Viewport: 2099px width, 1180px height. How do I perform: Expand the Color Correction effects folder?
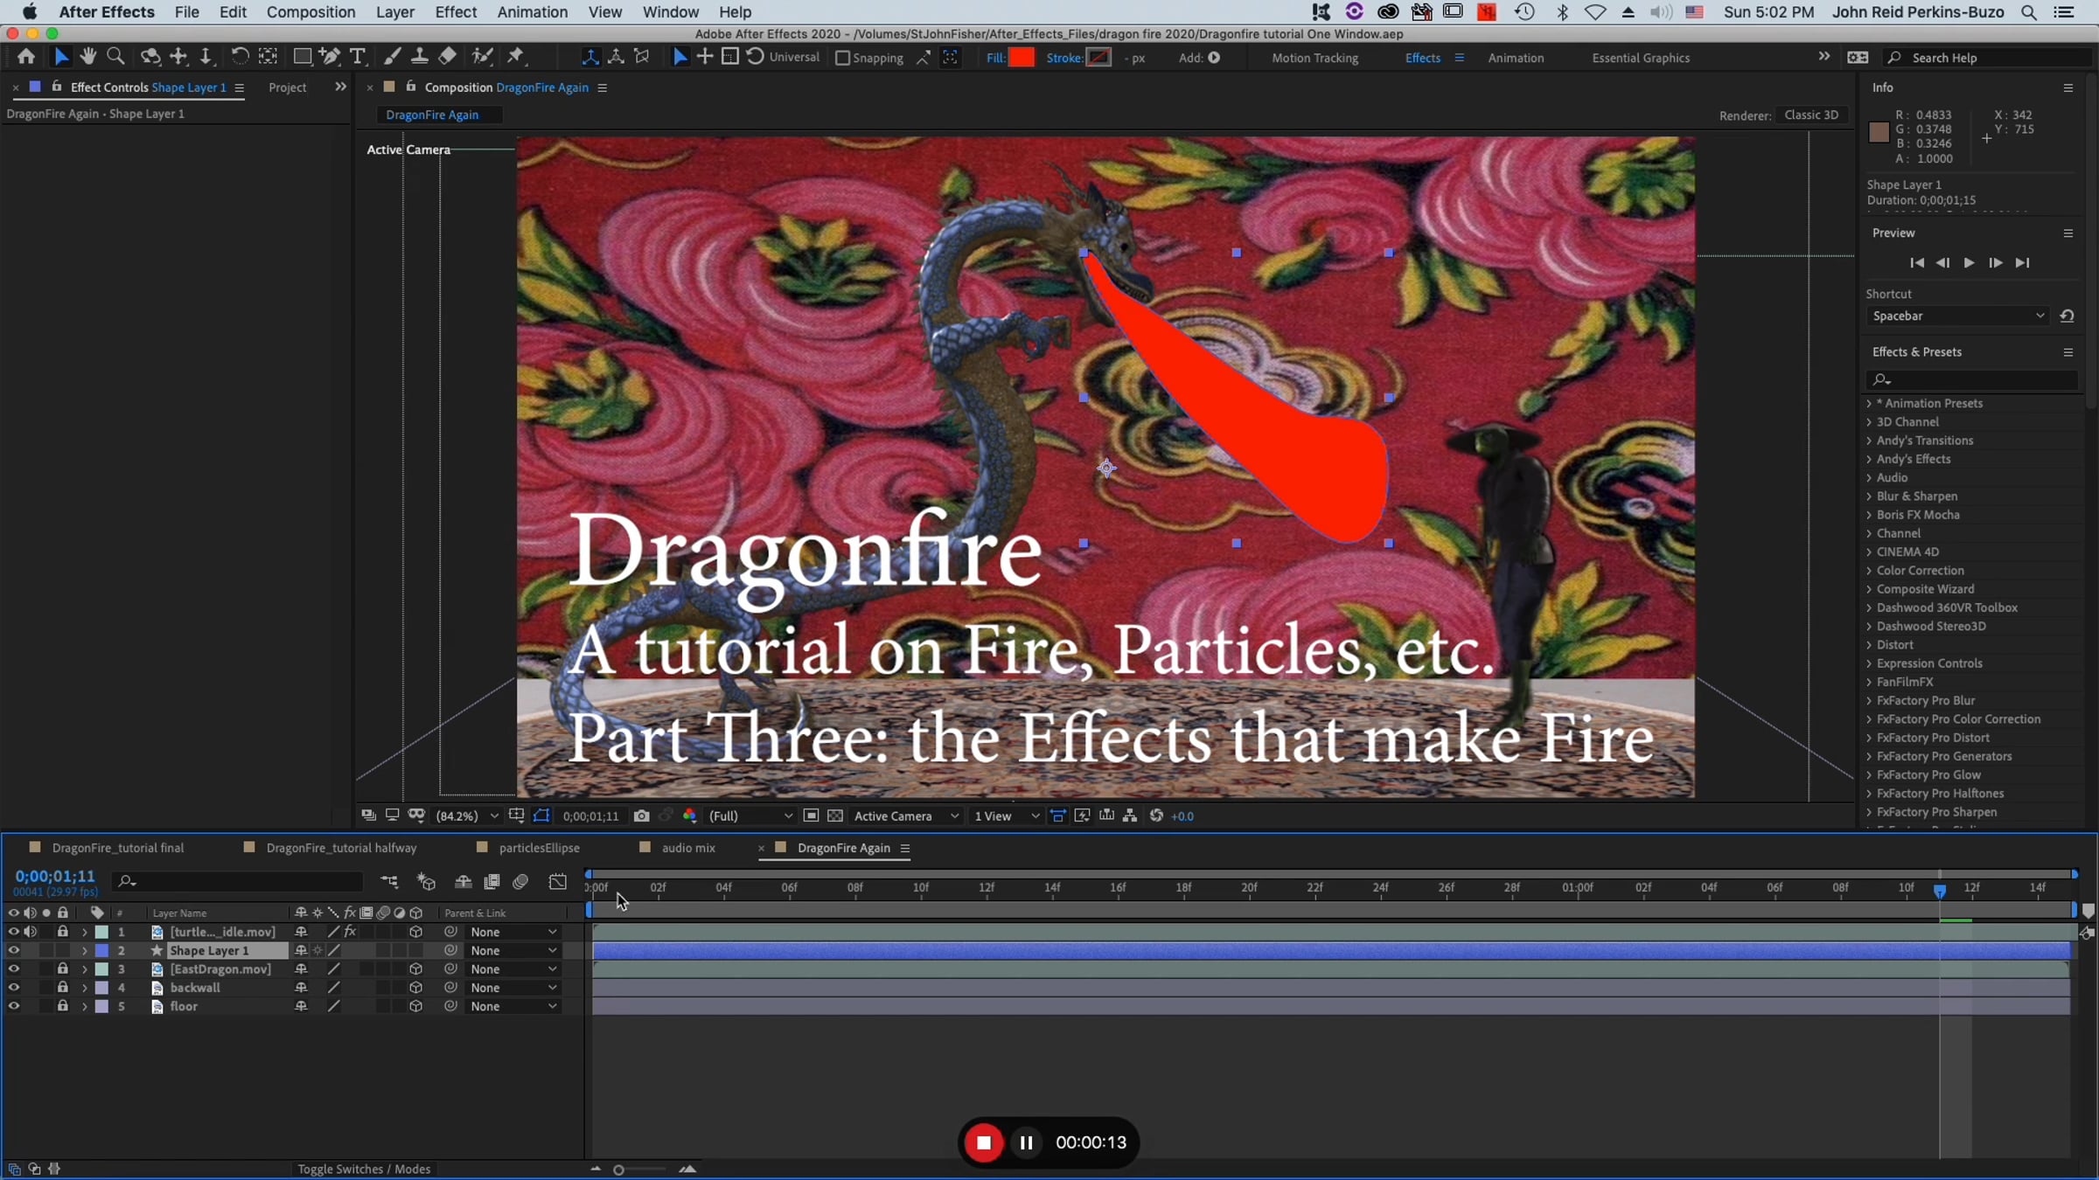point(1869,571)
